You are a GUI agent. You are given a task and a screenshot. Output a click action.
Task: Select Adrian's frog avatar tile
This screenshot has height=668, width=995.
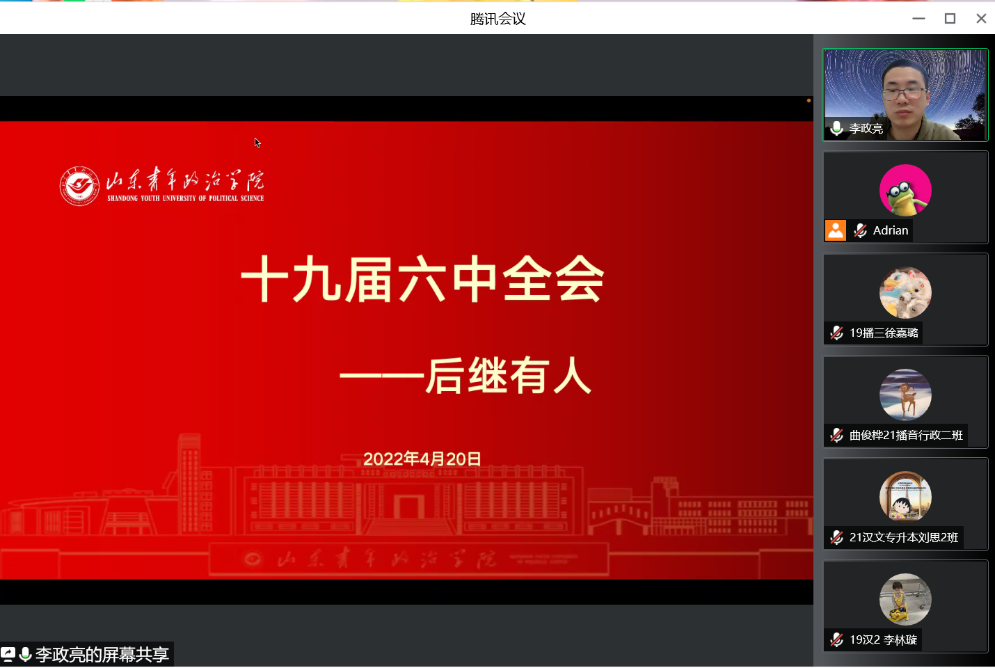(905, 190)
